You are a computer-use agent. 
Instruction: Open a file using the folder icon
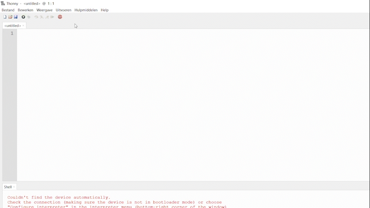coord(10,17)
